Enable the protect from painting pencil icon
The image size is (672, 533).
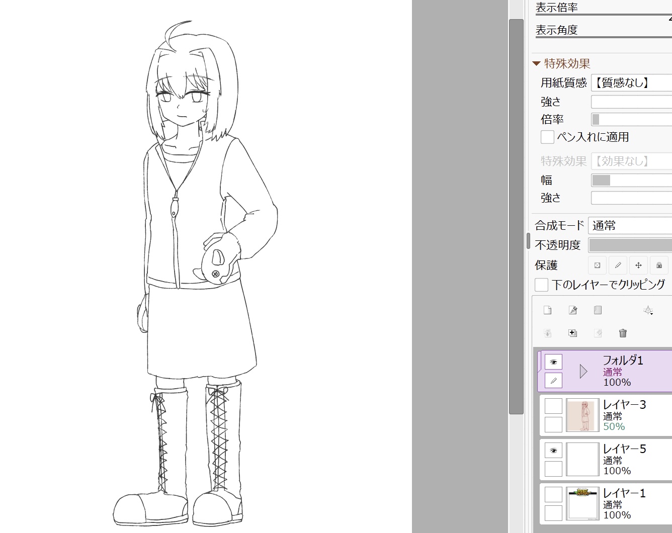pos(618,265)
